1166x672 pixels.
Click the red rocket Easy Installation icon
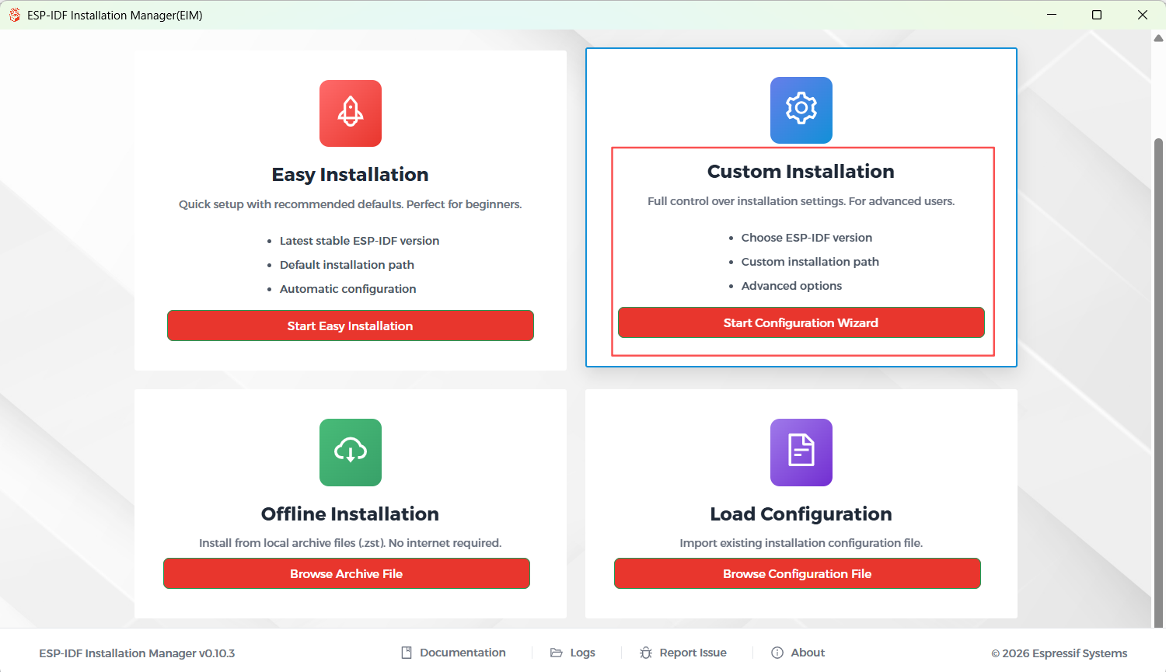coord(351,113)
